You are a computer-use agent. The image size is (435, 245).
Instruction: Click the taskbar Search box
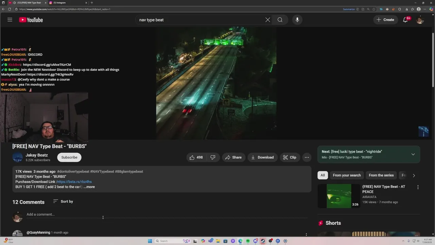(x=172, y=241)
